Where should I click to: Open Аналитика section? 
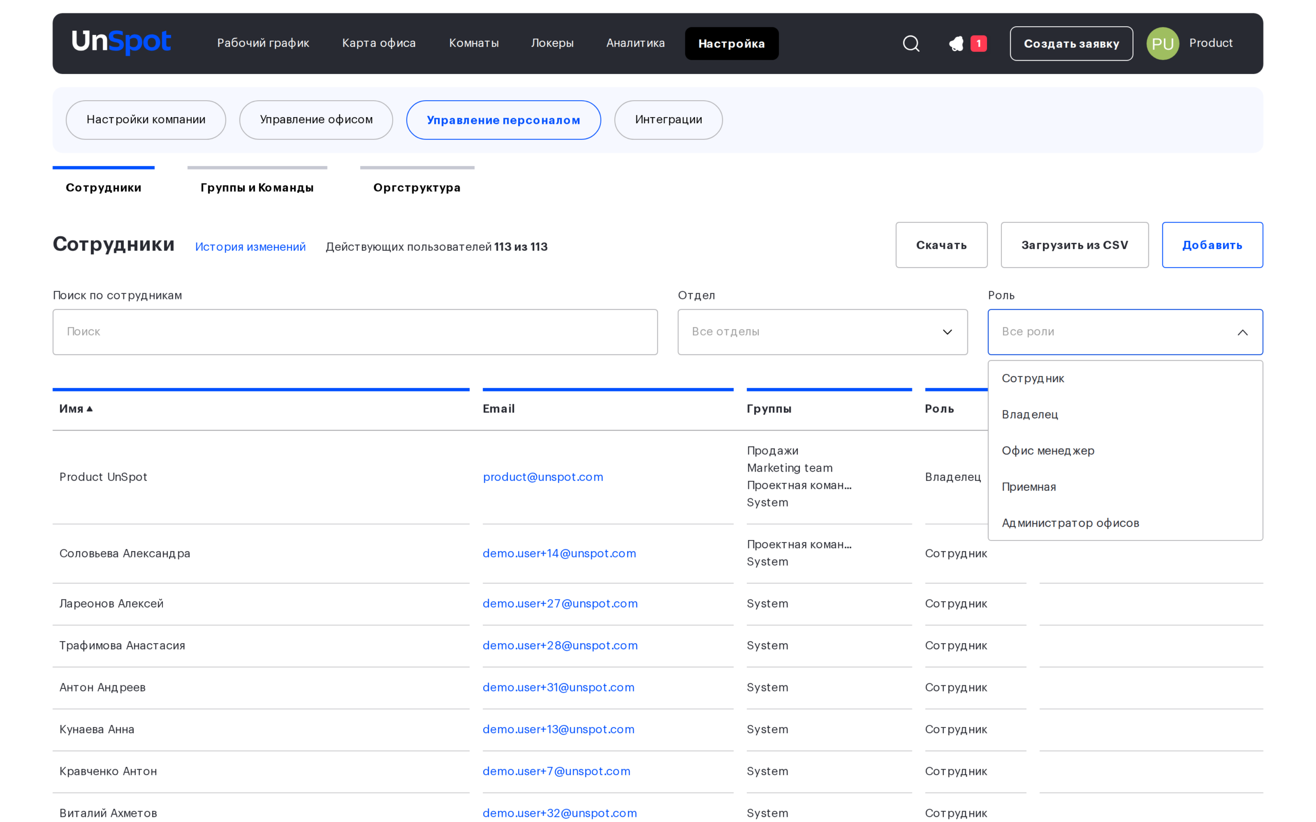[x=635, y=43]
